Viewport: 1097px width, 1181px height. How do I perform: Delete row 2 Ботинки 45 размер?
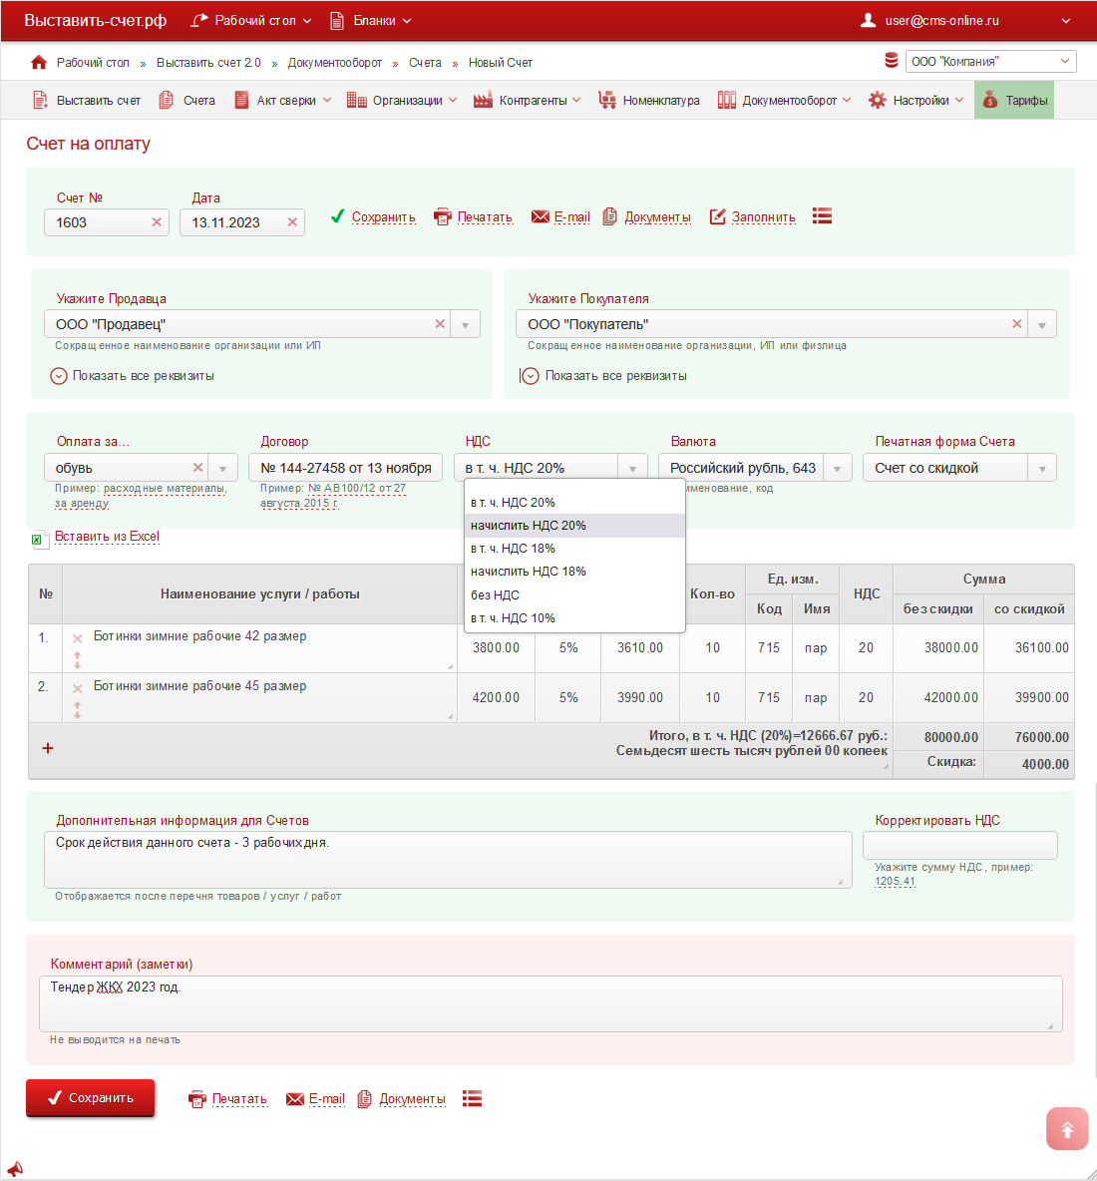click(78, 688)
